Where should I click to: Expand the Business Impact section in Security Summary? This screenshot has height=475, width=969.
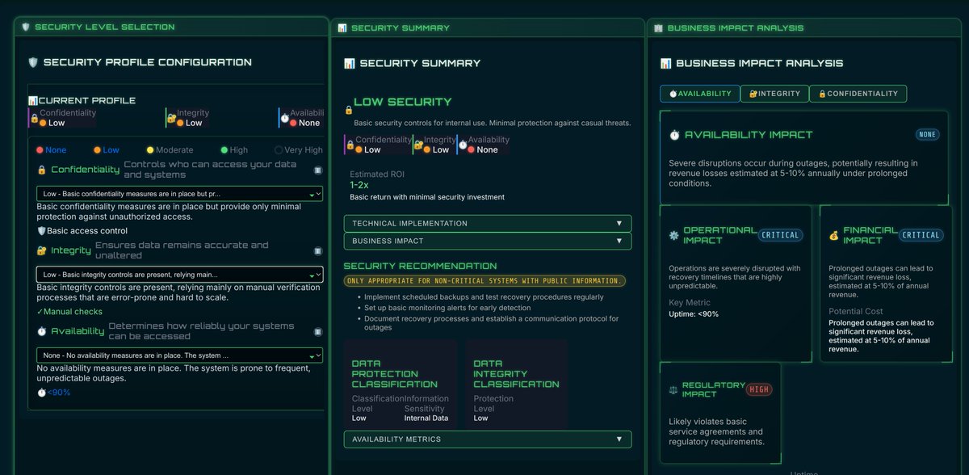488,241
